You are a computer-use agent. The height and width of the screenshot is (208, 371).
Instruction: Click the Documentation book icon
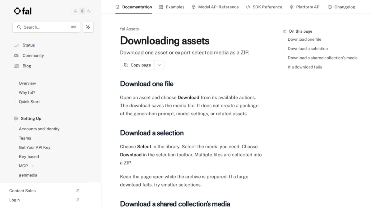click(x=117, y=7)
